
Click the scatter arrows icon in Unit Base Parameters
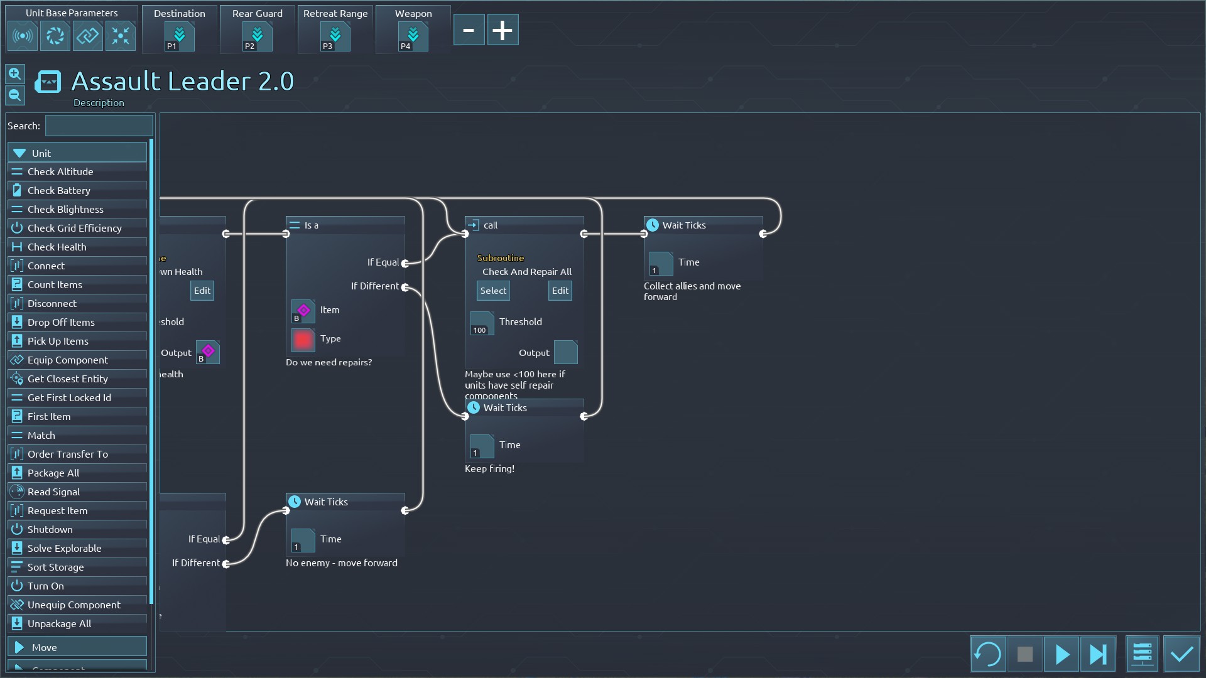tap(120, 36)
